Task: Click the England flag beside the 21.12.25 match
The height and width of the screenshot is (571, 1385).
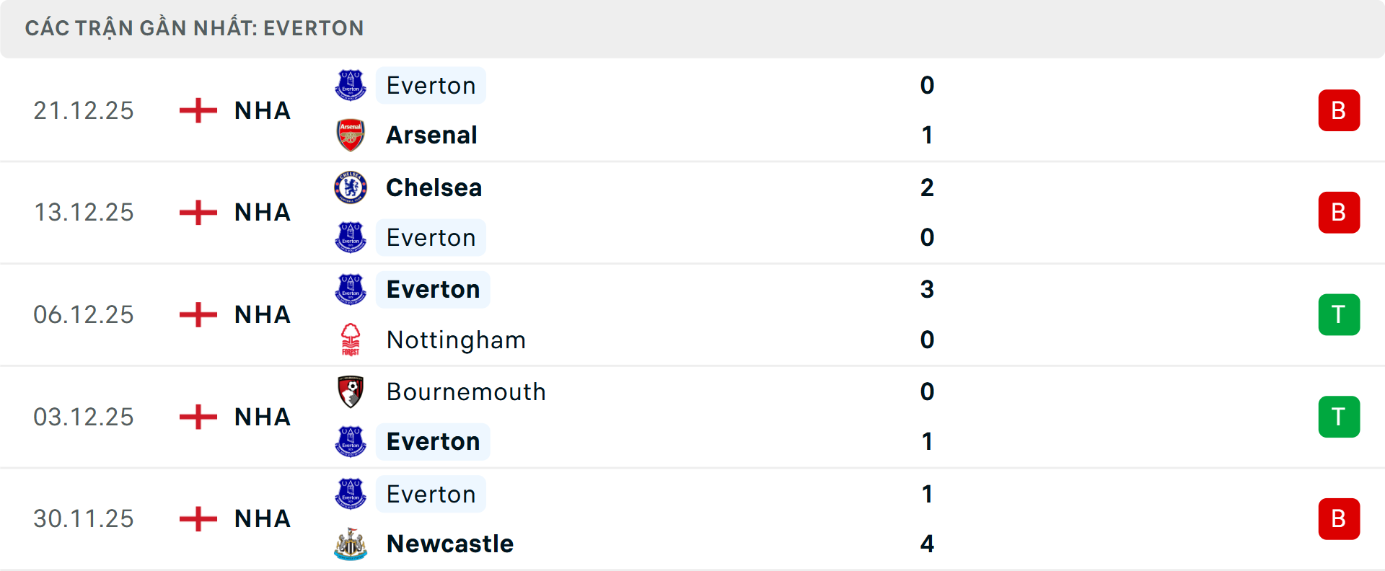Action: point(196,110)
